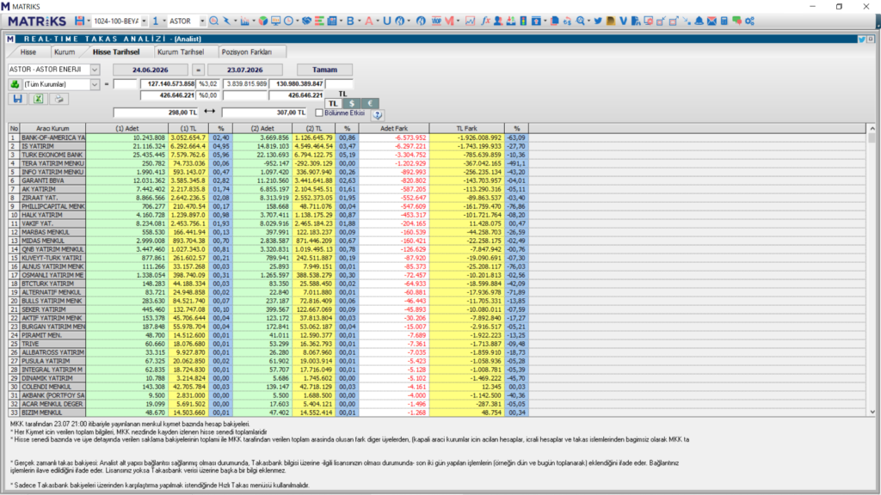881x495 pixels.
Task: Select the IS YATIRIM row name
Action: coord(52,146)
